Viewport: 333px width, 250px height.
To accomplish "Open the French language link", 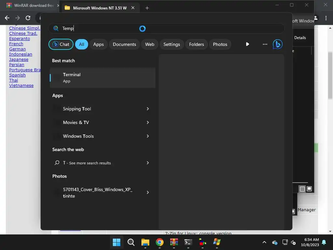I will 16,44.
